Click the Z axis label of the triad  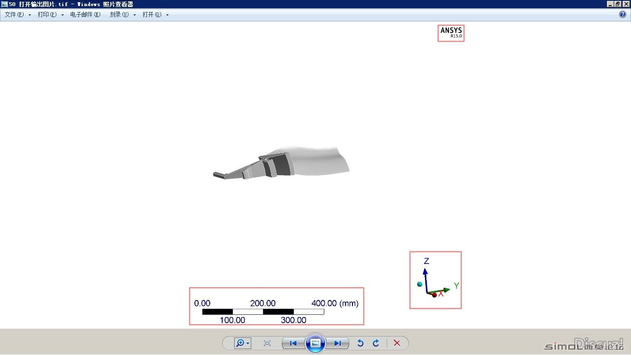[x=426, y=261]
